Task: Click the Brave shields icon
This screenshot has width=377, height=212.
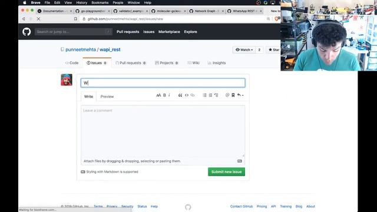Action: [x=277, y=19]
